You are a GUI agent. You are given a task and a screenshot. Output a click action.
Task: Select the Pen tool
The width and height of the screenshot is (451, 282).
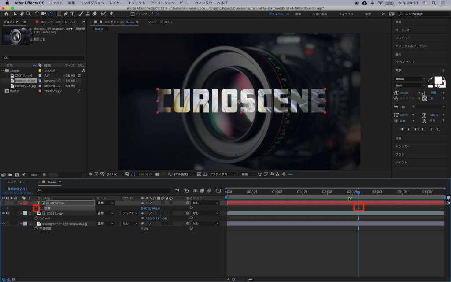pyautogui.click(x=66, y=14)
